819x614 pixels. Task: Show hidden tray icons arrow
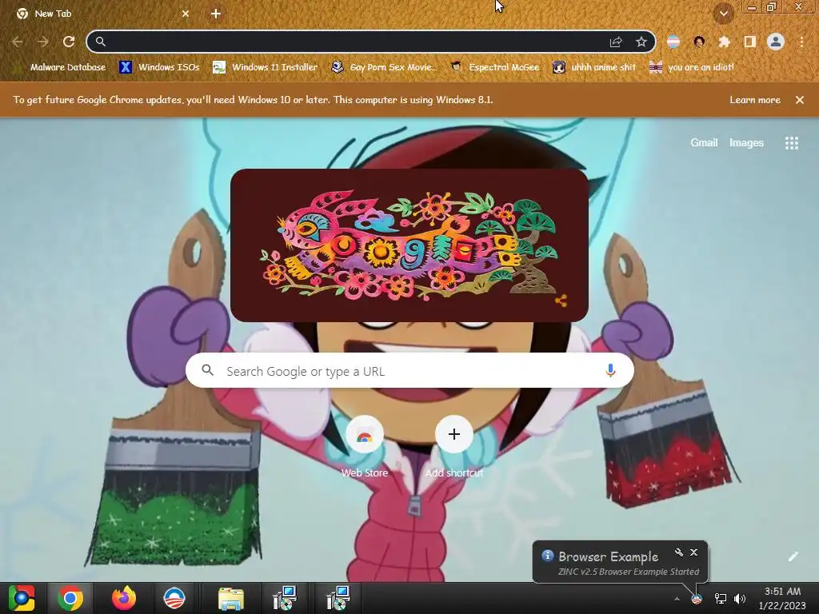pos(677,599)
